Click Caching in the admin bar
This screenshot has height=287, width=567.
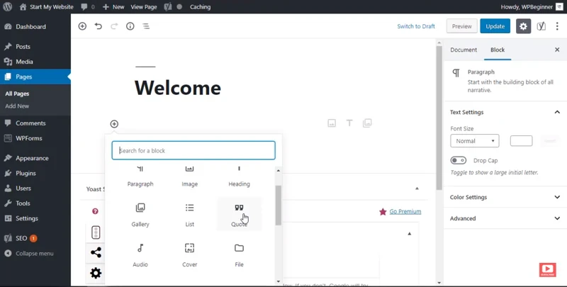pos(200,6)
